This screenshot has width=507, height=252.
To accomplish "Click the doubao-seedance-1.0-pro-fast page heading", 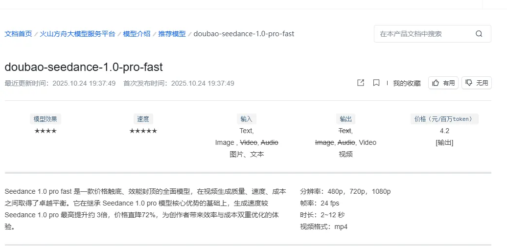I will [x=84, y=67].
